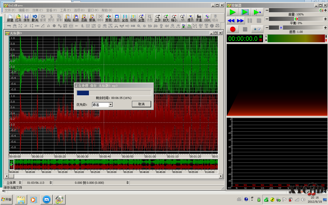This screenshot has width=328, height=205.
Task: Click the blue fast-forward button
Action: (240, 20)
